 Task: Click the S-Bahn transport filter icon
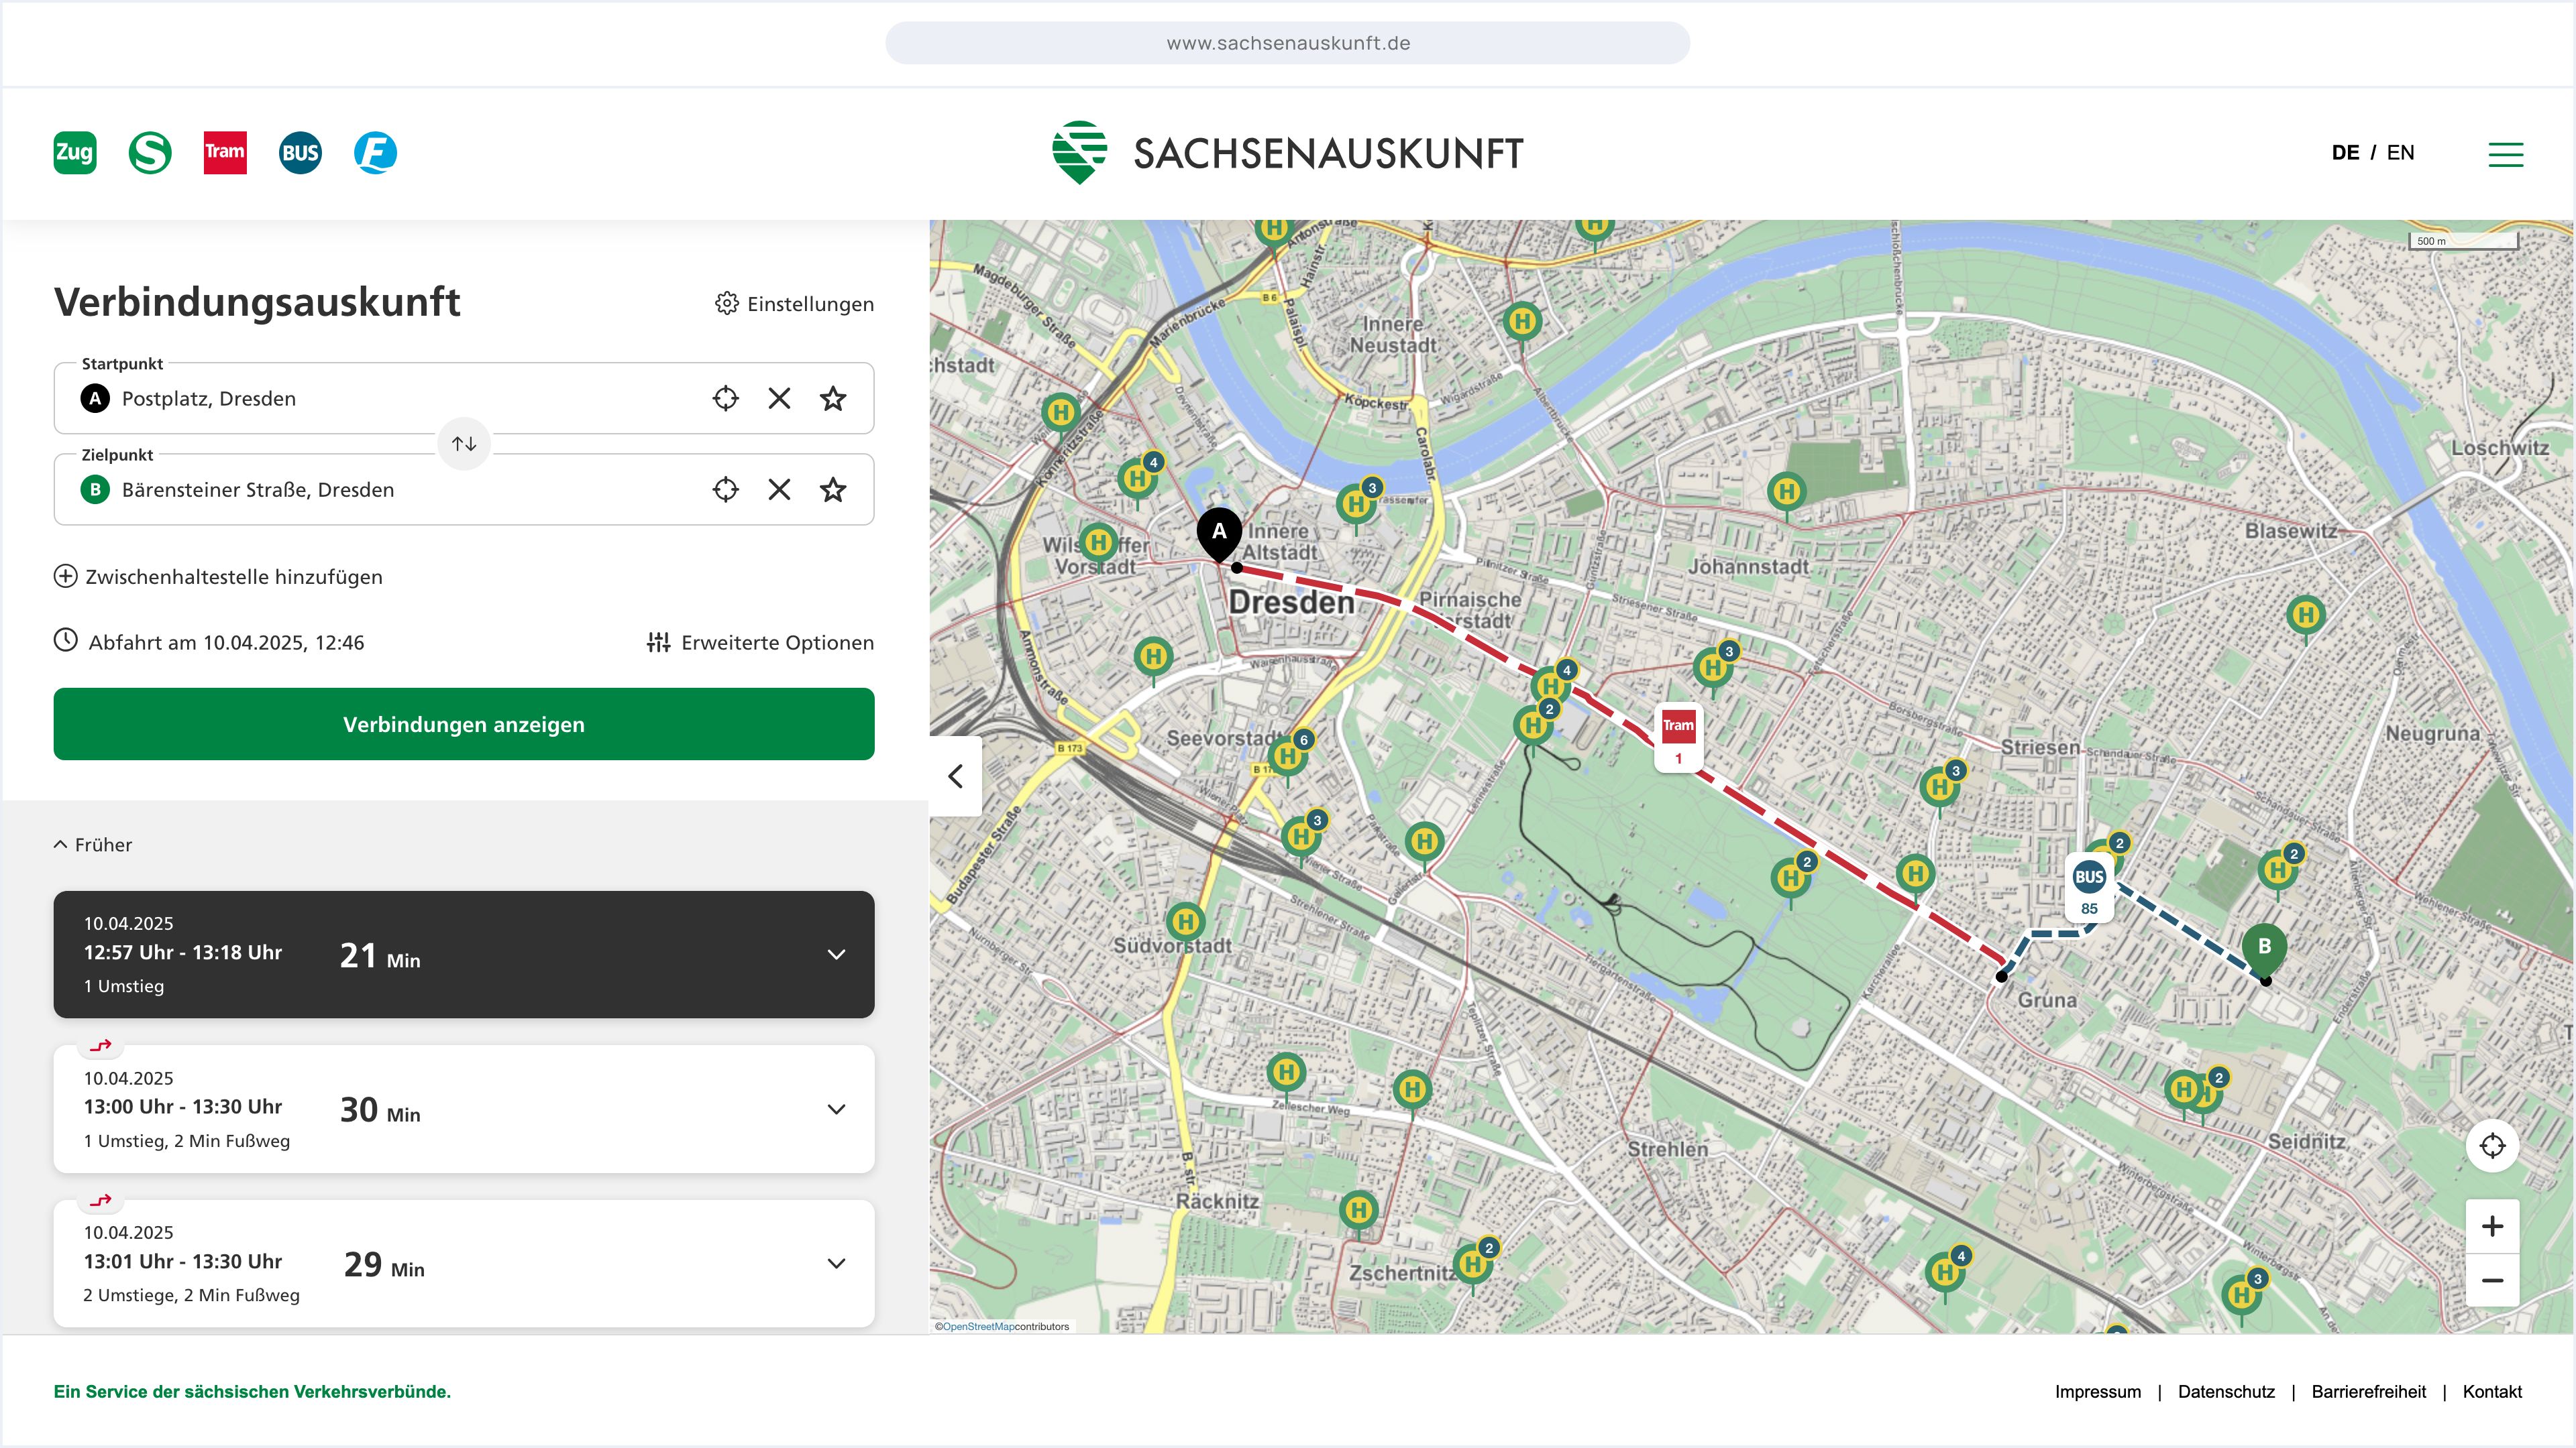[x=150, y=153]
